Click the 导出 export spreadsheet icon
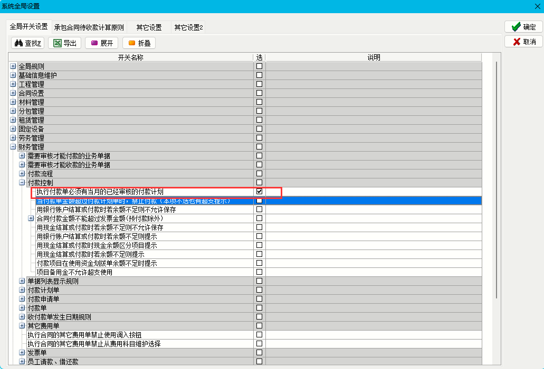 coord(64,43)
